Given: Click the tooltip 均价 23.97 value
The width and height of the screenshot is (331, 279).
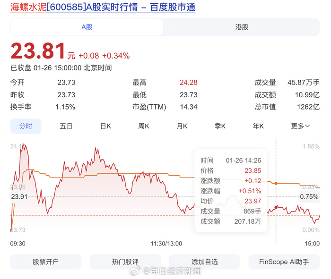Looking at the screenshot, I should point(253,201).
